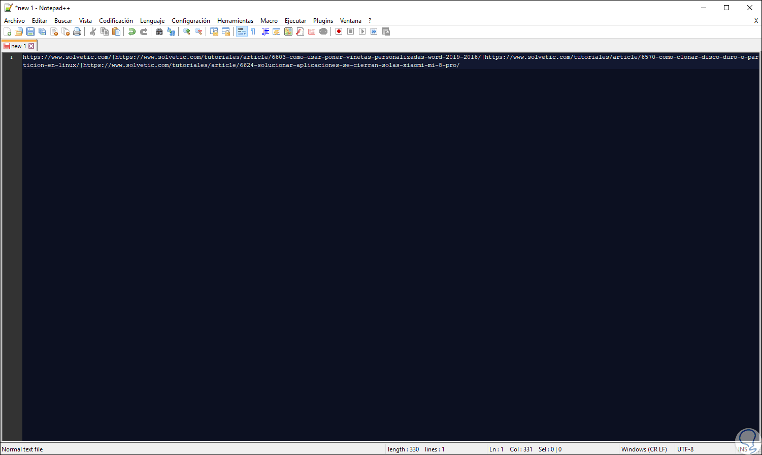Undo the last action with green arrow
The height and width of the screenshot is (455, 762).
(x=132, y=31)
